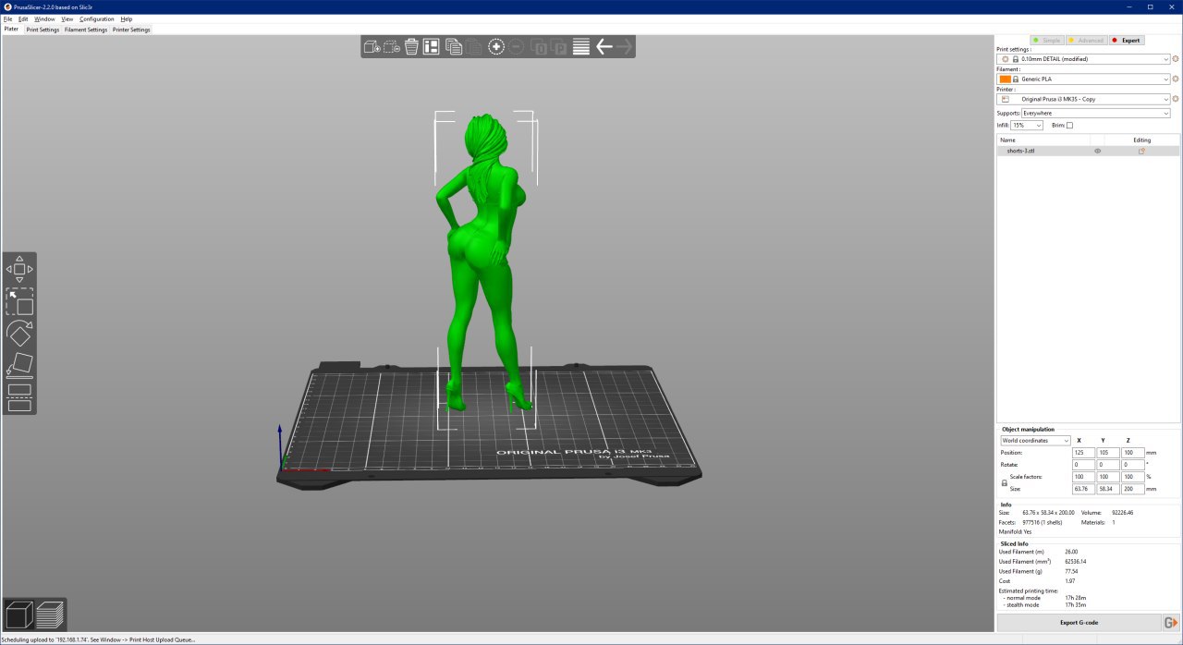The height and width of the screenshot is (645, 1183).
Task: Click the editing icon for shorts-3.stl
Action: point(1141,151)
